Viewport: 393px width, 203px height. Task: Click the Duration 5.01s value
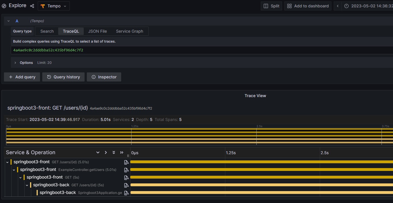coord(106,120)
